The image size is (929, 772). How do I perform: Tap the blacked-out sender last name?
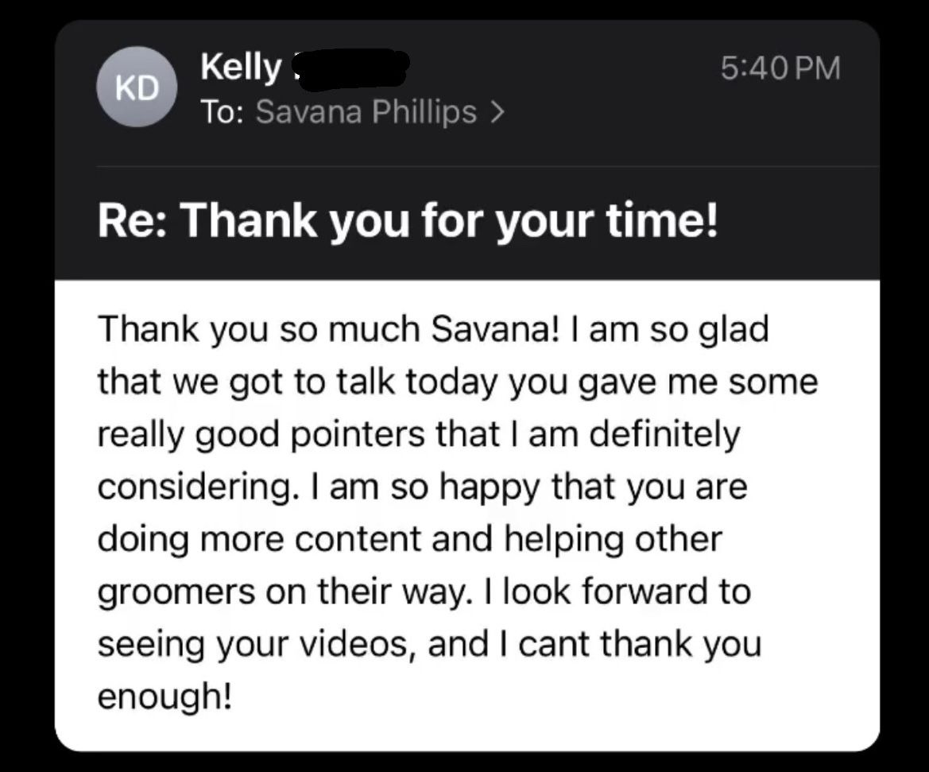click(x=353, y=70)
